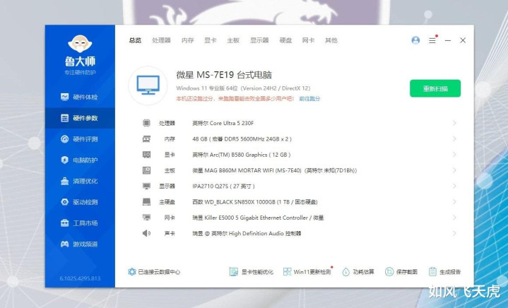Click the computer monitor overview icon
Image resolution: width=508 pixels, height=308 pixels.
point(148,85)
